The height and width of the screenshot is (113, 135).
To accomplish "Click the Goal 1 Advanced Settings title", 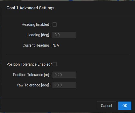I will pyautogui.click(x=30, y=8).
